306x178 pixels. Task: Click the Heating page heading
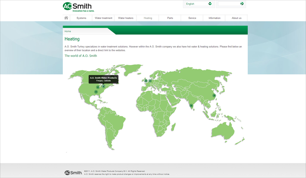pyautogui.click(x=72, y=39)
